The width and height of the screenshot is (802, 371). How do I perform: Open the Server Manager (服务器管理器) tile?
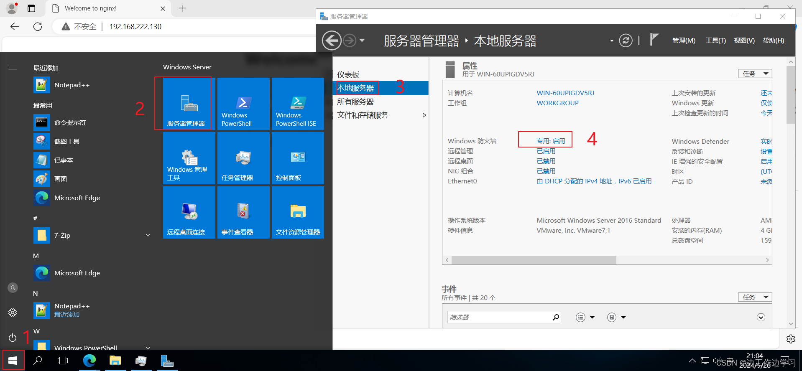tap(189, 104)
